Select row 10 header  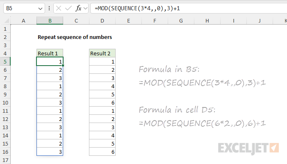point(5,102)
